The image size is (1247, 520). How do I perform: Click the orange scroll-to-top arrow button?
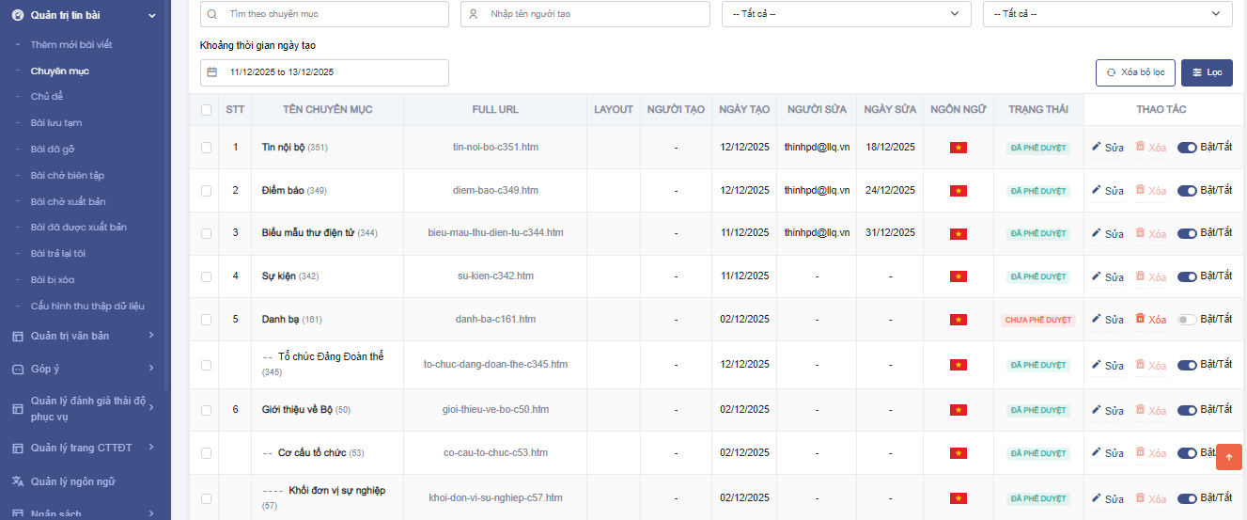tap(1228, 456)
